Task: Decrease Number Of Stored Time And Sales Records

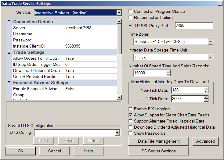Action: pyautogui.click(x=168, y=75)
